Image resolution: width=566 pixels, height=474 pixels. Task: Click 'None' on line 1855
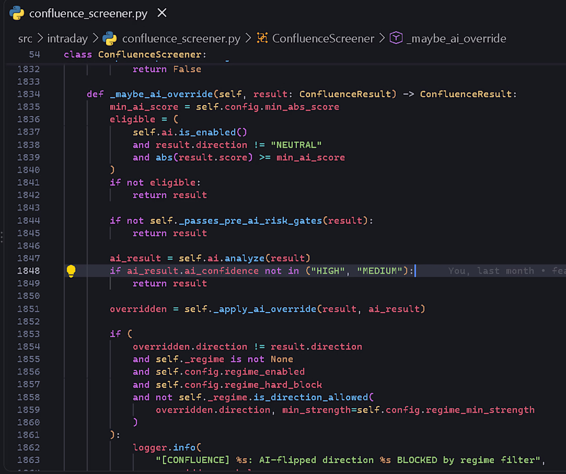coord(282,359)
